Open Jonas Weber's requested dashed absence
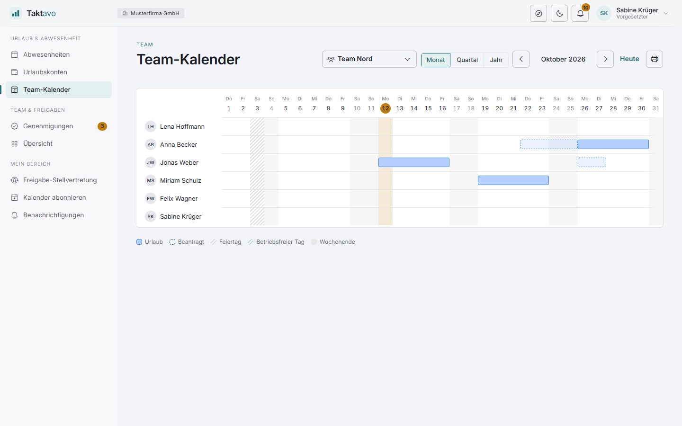The width and height of the screenshot is (682, 426). tap(592, 162)
